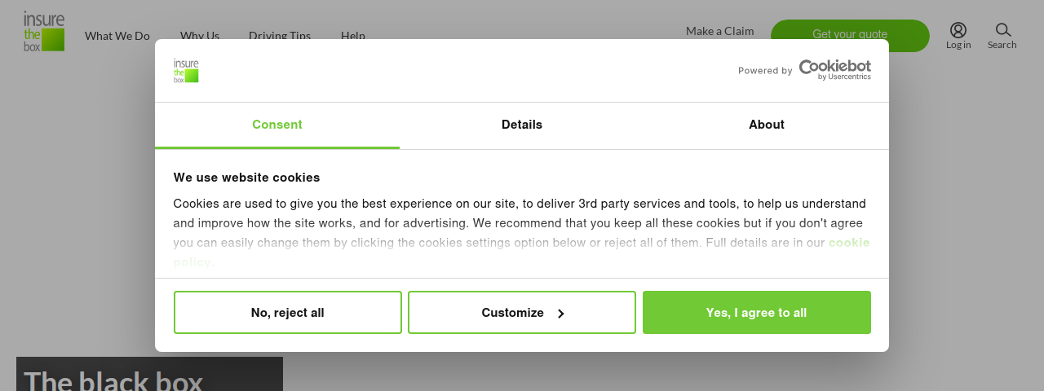Open the Why Us menu
This screenshot has width=1044, height=391.
pos(200,35)
